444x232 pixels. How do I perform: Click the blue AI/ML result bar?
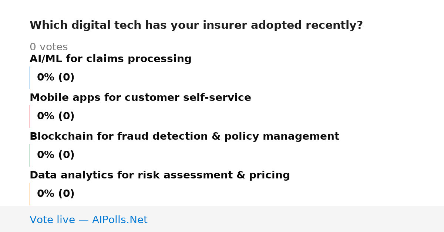tap(30, 78)
